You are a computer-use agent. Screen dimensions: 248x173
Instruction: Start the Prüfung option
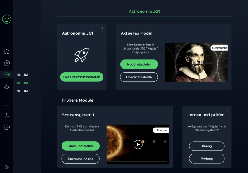click(x=207, y=159)
